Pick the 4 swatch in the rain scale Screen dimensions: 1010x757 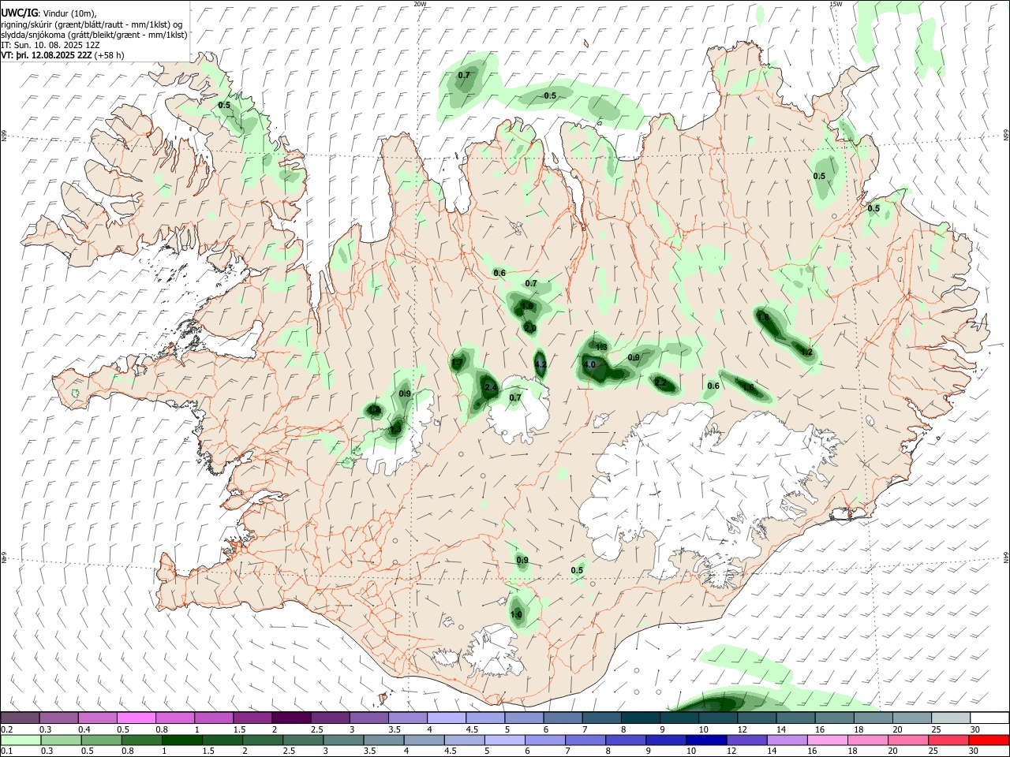[x=425, y=740]
